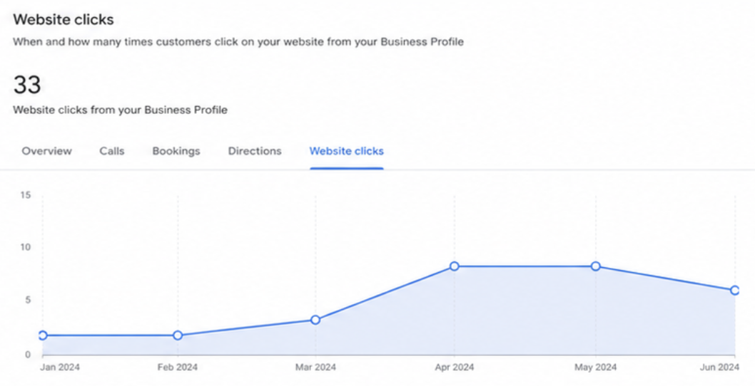The height and width of the screenshot is (386, 755).
Task: Click the May 2024 x-axis label
Action: pyautogui.click(x=596, y=367)
